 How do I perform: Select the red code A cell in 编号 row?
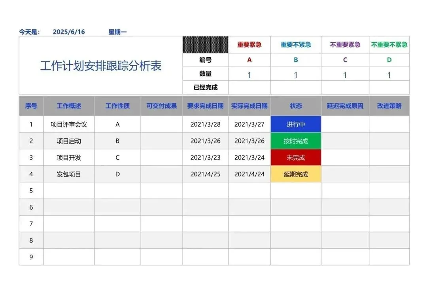[249, 60]
